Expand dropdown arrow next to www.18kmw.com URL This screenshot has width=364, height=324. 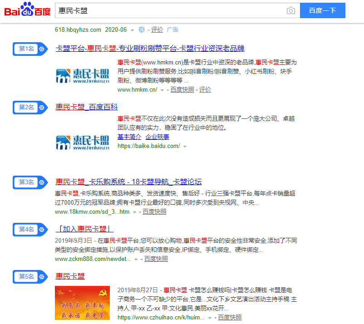pyautogui.click(x=134, y=212)
